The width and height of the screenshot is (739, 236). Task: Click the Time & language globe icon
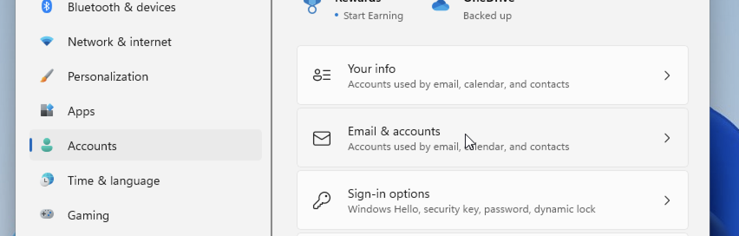[x=47, y=180]
